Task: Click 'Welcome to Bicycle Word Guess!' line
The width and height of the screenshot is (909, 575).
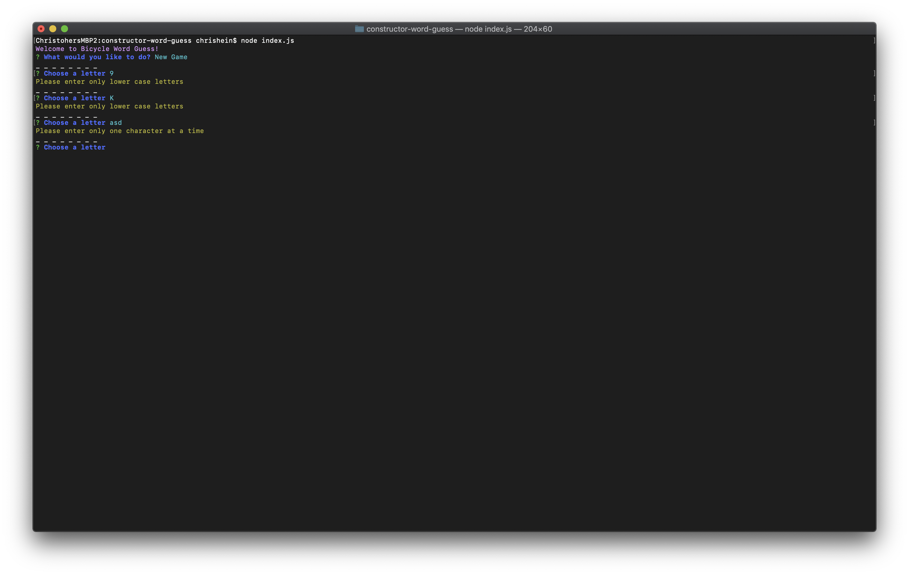Action: pyautogui.click(x=97, y=49)
